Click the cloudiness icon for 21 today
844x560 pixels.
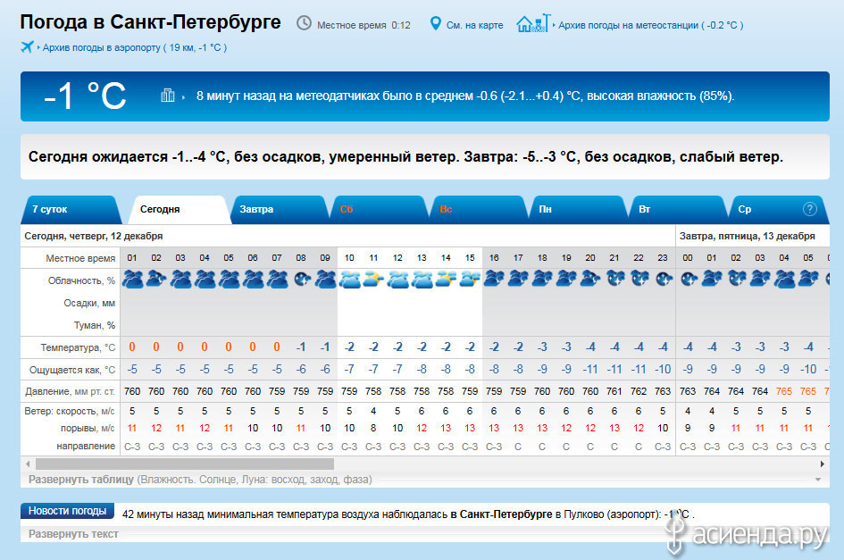(x=614, y=279)
